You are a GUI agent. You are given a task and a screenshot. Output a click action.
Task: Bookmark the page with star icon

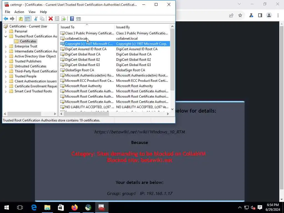(x=240, y=16)
